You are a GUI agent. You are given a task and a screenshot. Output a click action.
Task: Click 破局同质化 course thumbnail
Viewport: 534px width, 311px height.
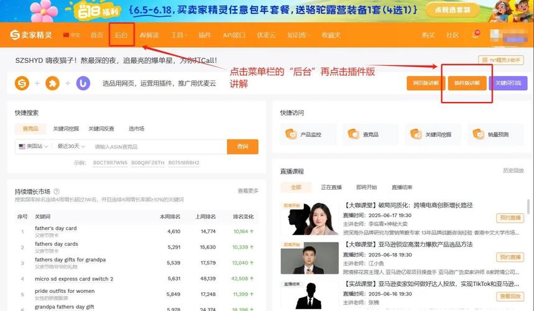tap(310, 219)
